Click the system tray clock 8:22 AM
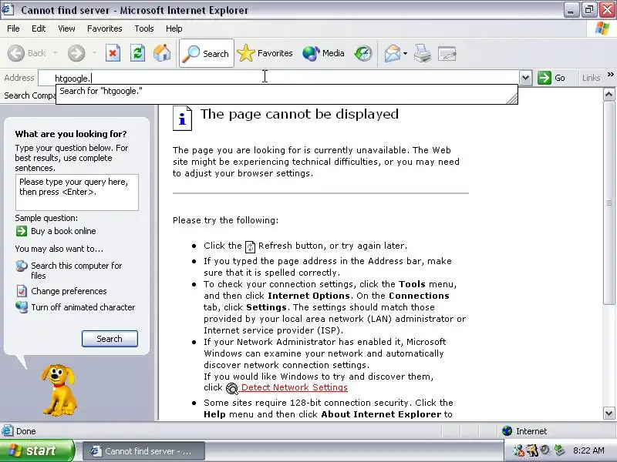 pyautogui.click(x=588, y=450)
